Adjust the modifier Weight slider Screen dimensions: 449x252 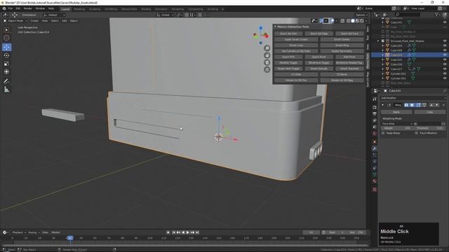tap(396, 128)
